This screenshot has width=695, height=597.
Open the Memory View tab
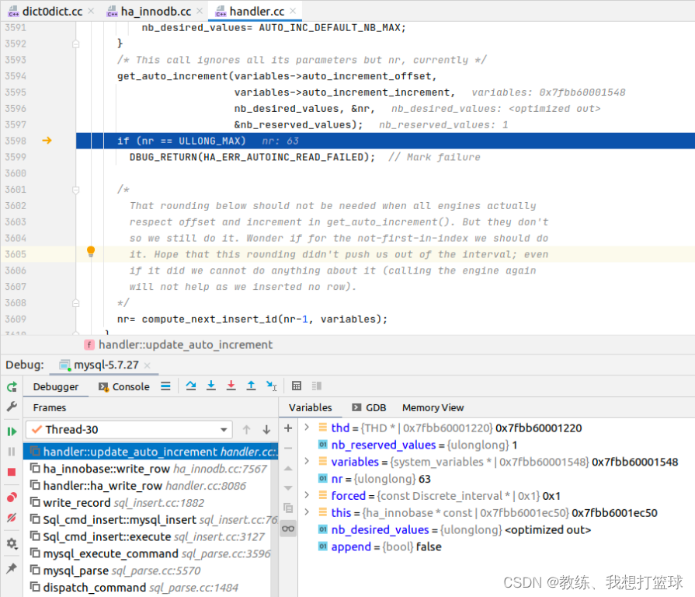tap(433, 407)
